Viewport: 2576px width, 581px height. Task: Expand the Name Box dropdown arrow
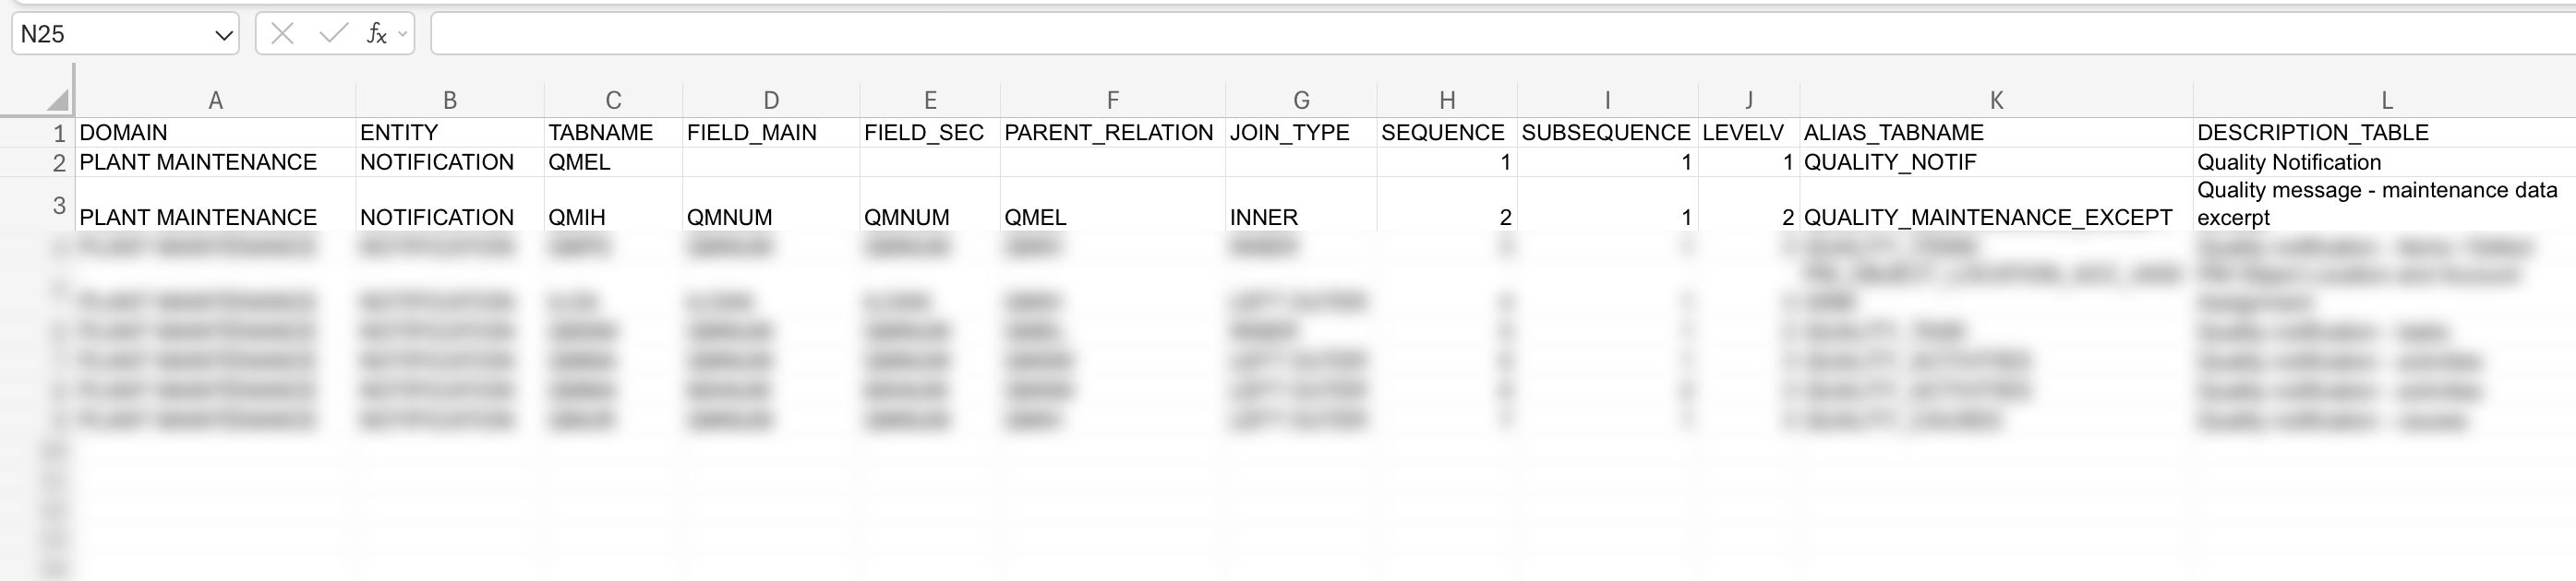pyautogui.click(x=223, y=35)
